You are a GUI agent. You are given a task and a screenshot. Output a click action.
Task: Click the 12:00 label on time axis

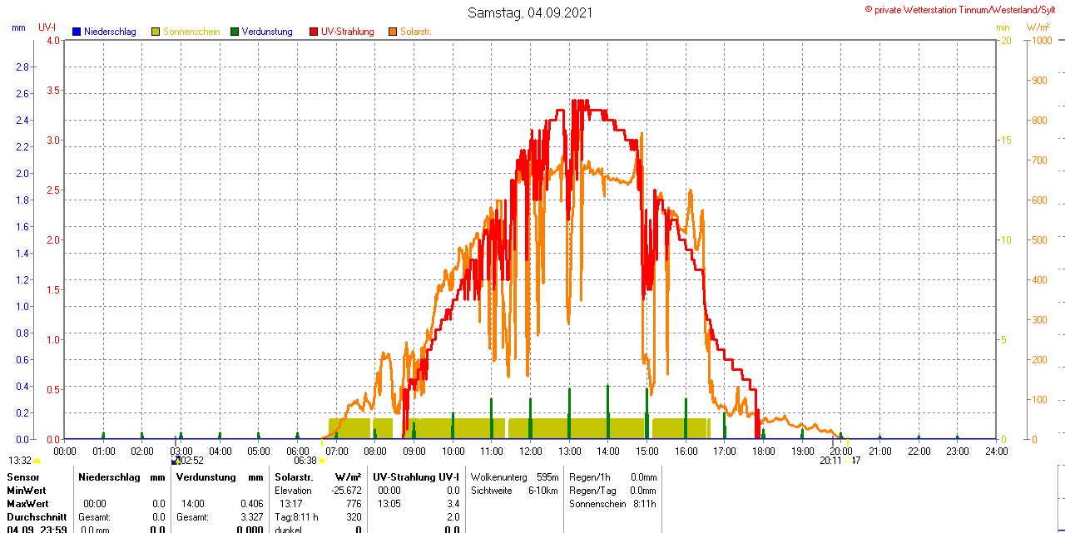(x=530, y=451)
